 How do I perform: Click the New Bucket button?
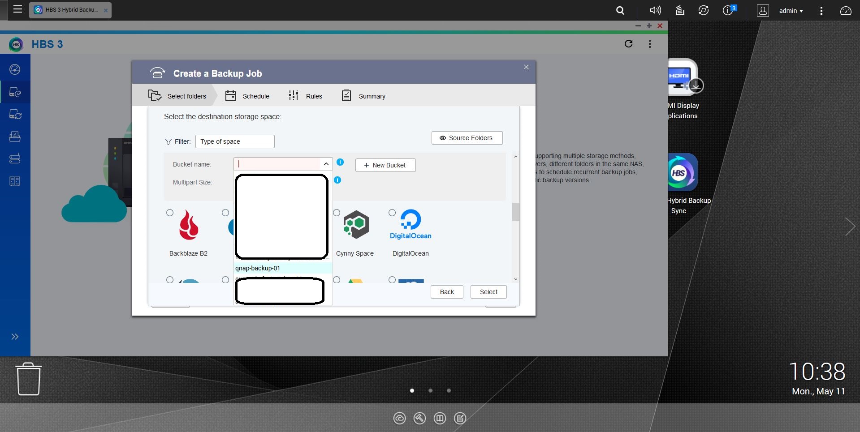385,165
